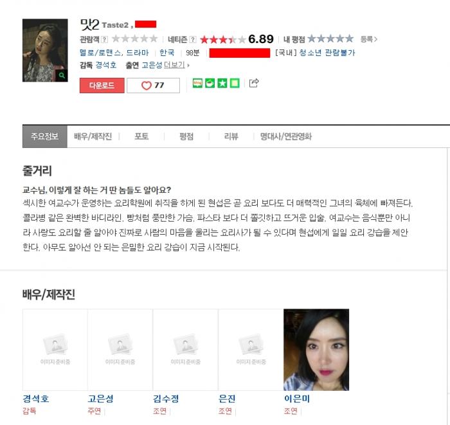
Task: Click the green star bookmark icon
Action: (222, 83)
